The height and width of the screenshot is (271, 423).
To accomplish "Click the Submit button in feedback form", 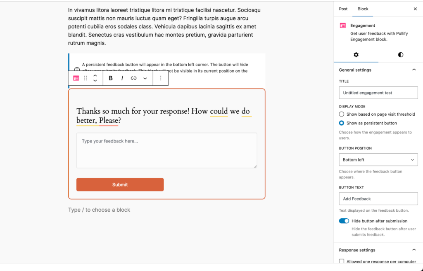I will coord(120,185).
